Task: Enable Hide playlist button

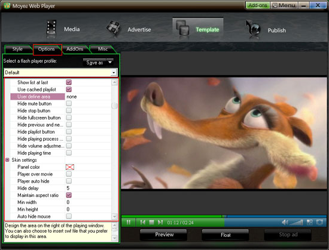Action: 69,132
